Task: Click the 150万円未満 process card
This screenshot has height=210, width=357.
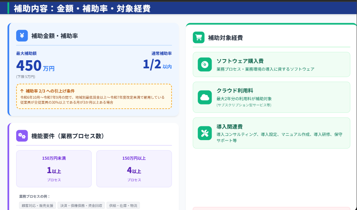Action: pyautogui.click(x=54, y=169)
